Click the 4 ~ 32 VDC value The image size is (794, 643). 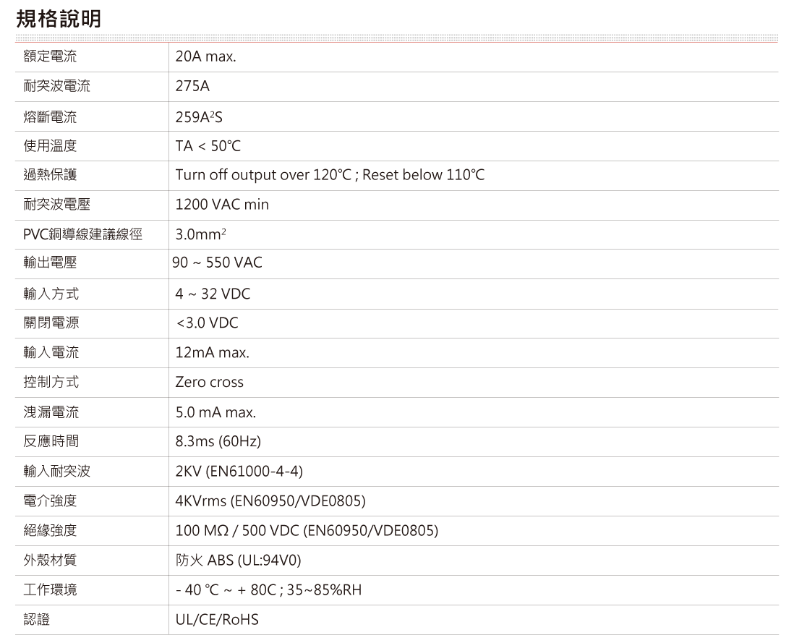coord(213,294)
